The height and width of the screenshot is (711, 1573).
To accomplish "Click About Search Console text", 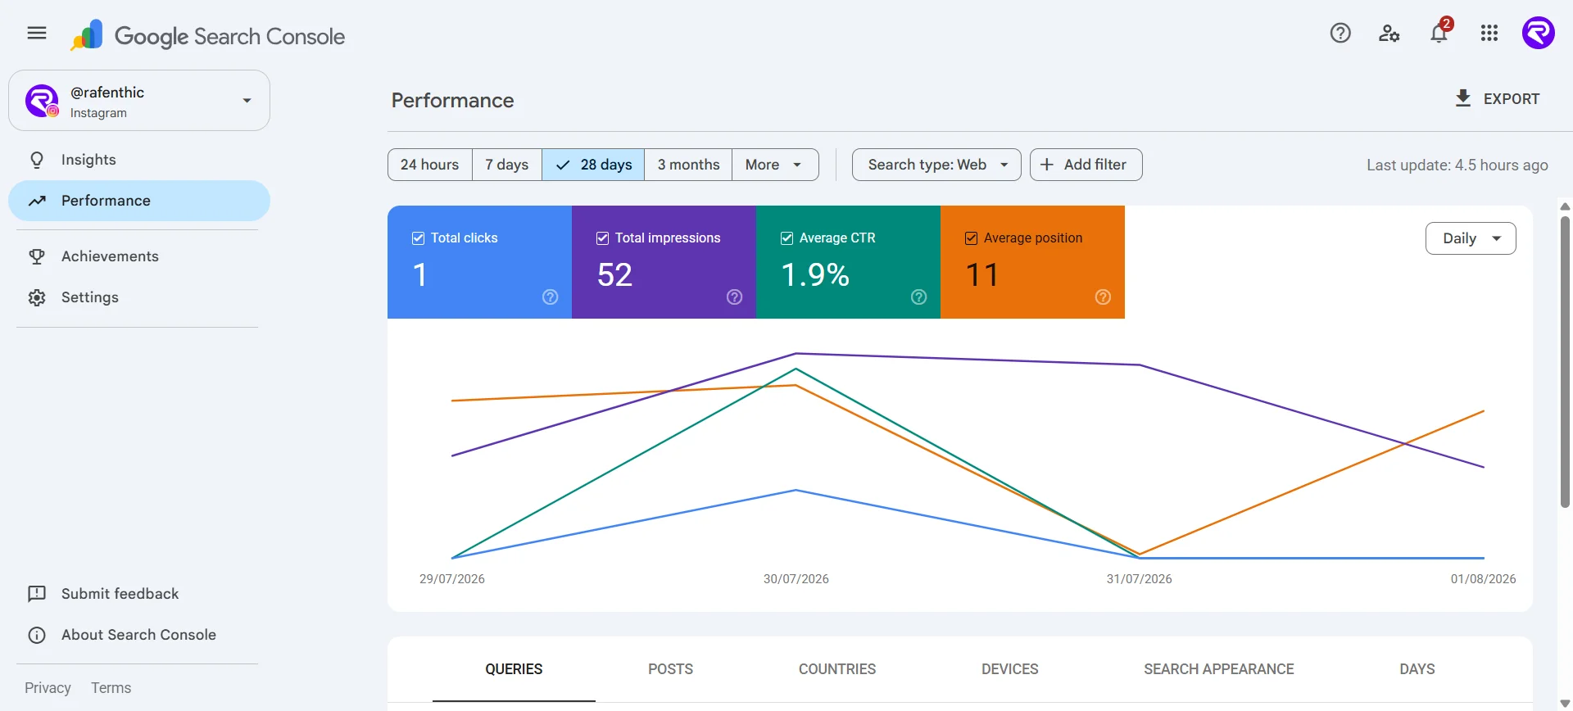I will coord(138,635).
